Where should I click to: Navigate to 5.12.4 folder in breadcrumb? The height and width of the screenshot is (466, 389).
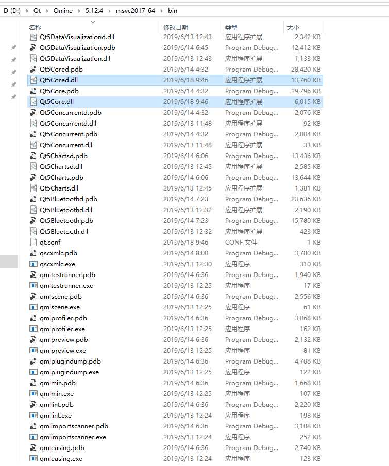[x=94, y=11]
